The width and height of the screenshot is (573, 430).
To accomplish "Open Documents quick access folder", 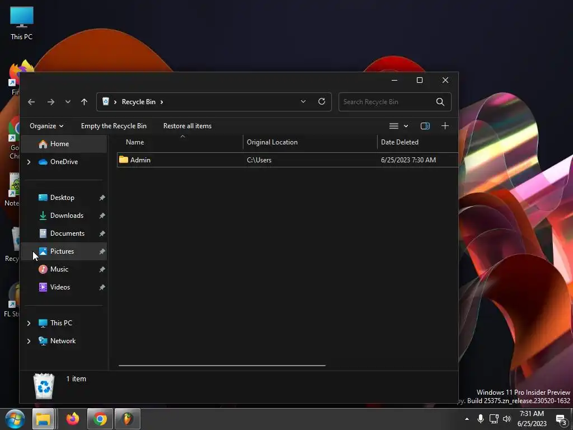I will pyautogui.click(x=67, y=233).
